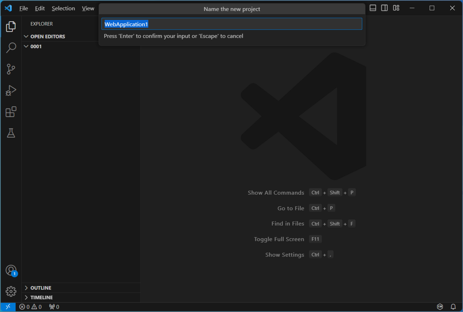Screen dimensions: 463x312
Task: Open the Edit menu
Action: 40,8
